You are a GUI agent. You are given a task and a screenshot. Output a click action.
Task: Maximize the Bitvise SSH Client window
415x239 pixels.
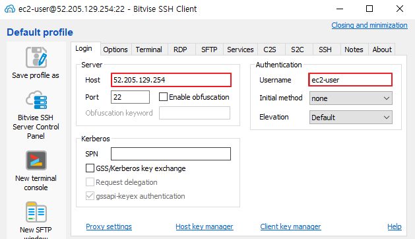[369, 9]
